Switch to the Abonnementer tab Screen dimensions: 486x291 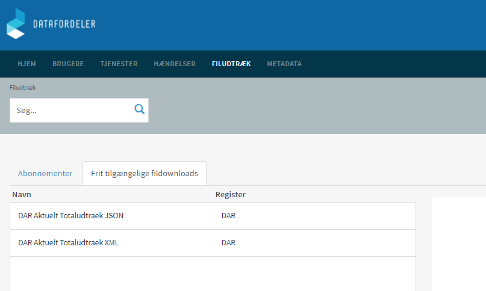pyautogui.click(x=45, y=174)
